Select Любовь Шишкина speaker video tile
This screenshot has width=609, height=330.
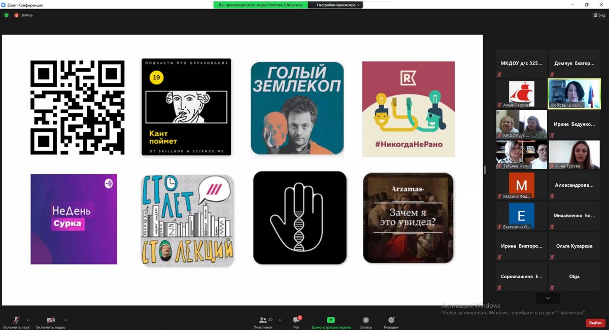pos(574,94)
